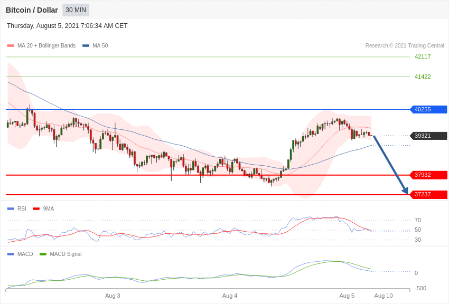449x304 pixels.
Task: Click the MACD 0 axis value
Action: click(416, 273)
